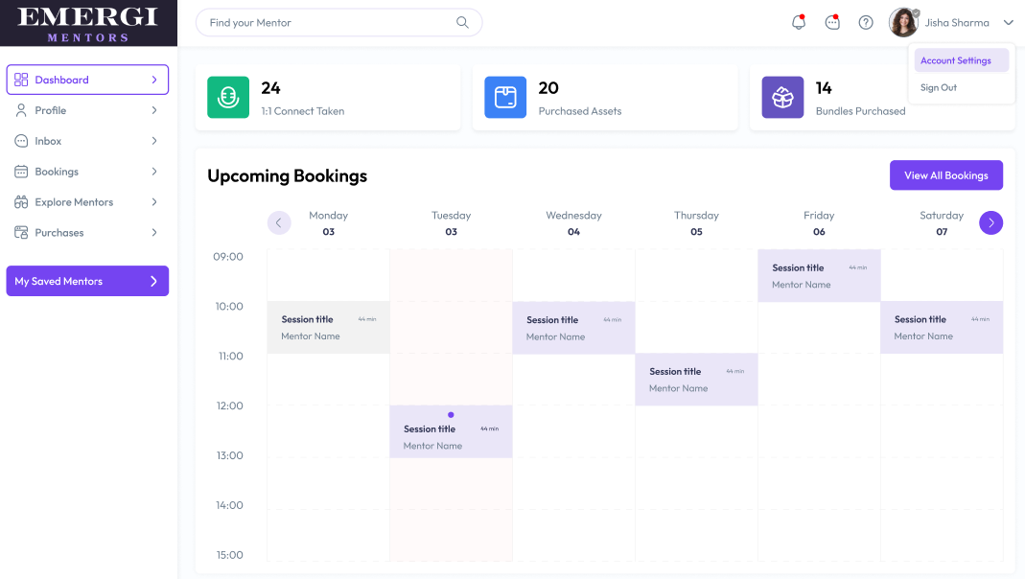This screenshot has width=1025, height=579.
Task: Go back using the previous week arrow
Action: tap(279, 222)
